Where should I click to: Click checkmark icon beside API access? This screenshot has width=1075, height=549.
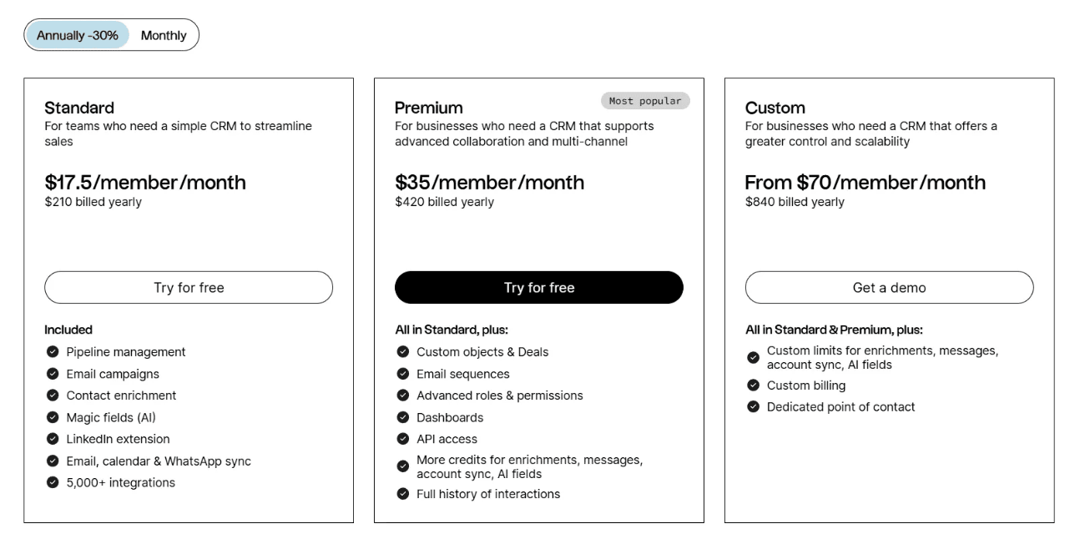pos(403,439)
